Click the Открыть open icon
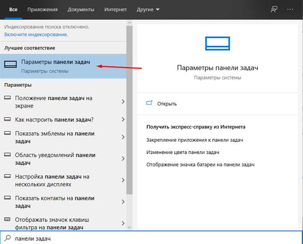 149,103
